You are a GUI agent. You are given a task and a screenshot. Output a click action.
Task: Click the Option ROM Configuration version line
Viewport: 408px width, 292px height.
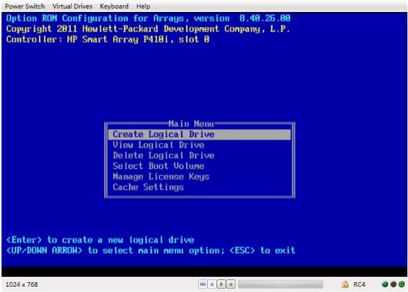pos(148,18)
